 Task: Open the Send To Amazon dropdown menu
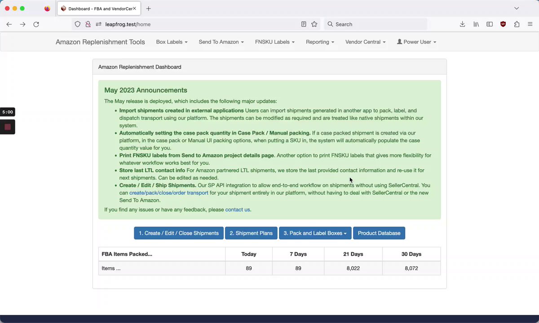point(221,42)
